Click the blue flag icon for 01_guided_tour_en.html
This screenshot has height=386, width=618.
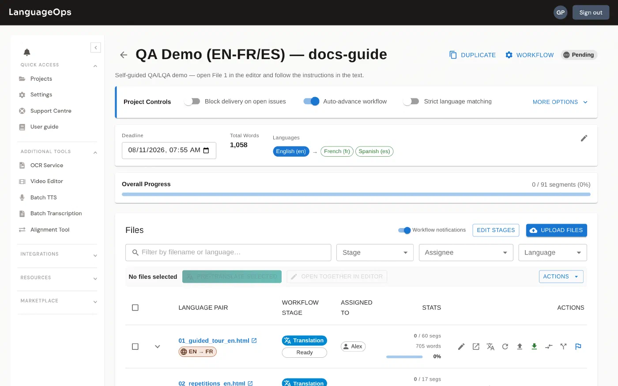point(578,347)
